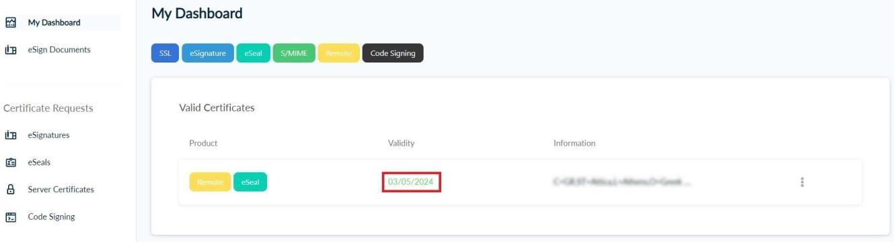Click the eSignatures sidebar icon
The height and width of the screenshot is (242, 894).
tap(10, 135)
